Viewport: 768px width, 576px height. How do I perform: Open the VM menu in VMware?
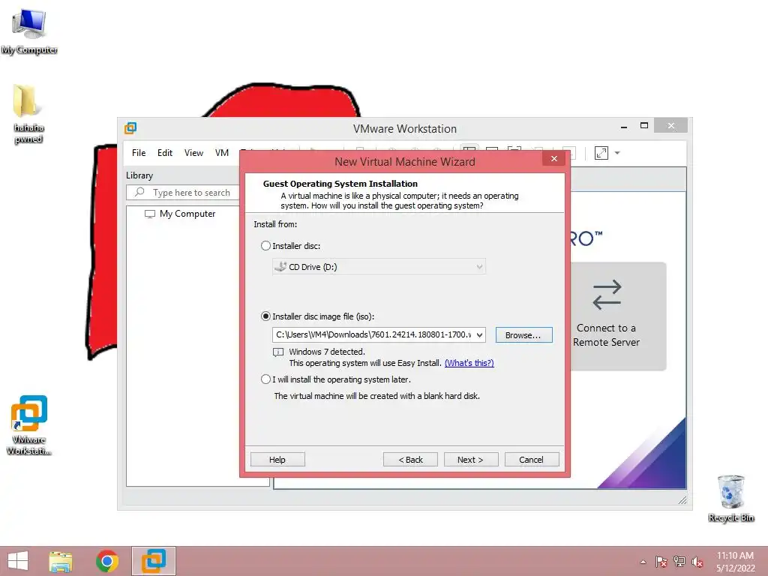tap(222, 153)
